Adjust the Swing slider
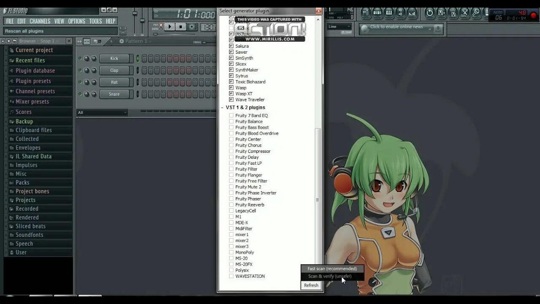This screenshot has height=304, width=540. click(x=209, y=42)
